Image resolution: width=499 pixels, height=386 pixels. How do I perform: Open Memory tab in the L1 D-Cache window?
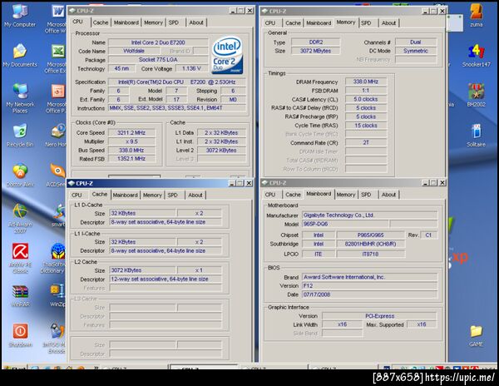point(152,195)
